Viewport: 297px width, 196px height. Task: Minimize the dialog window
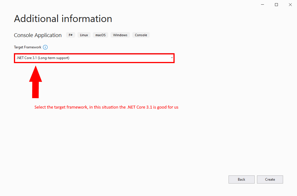point(262,5)
